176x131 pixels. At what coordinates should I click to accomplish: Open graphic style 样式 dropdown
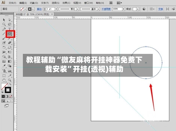coord(138,9)
